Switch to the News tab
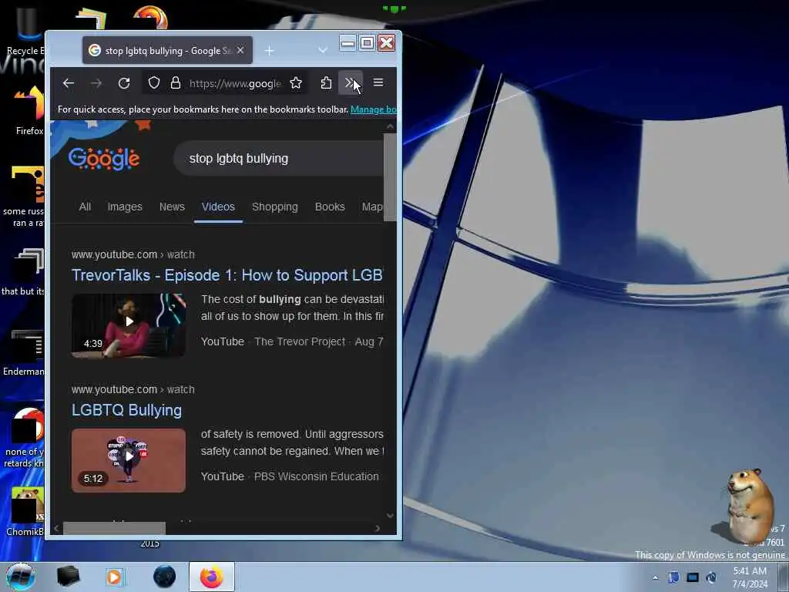Viewport: 789px width, 592px height. click(x=172, y=207)
